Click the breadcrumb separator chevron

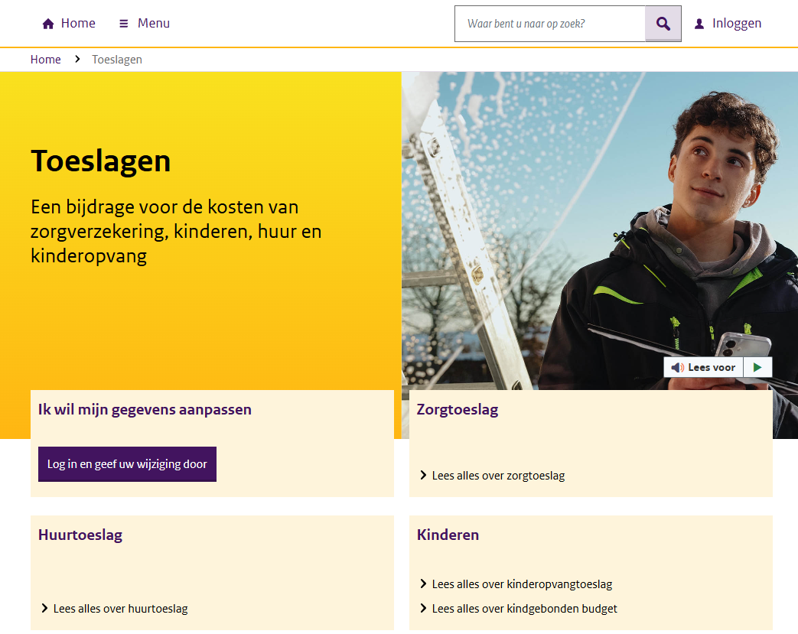click(x=77, y=59)
